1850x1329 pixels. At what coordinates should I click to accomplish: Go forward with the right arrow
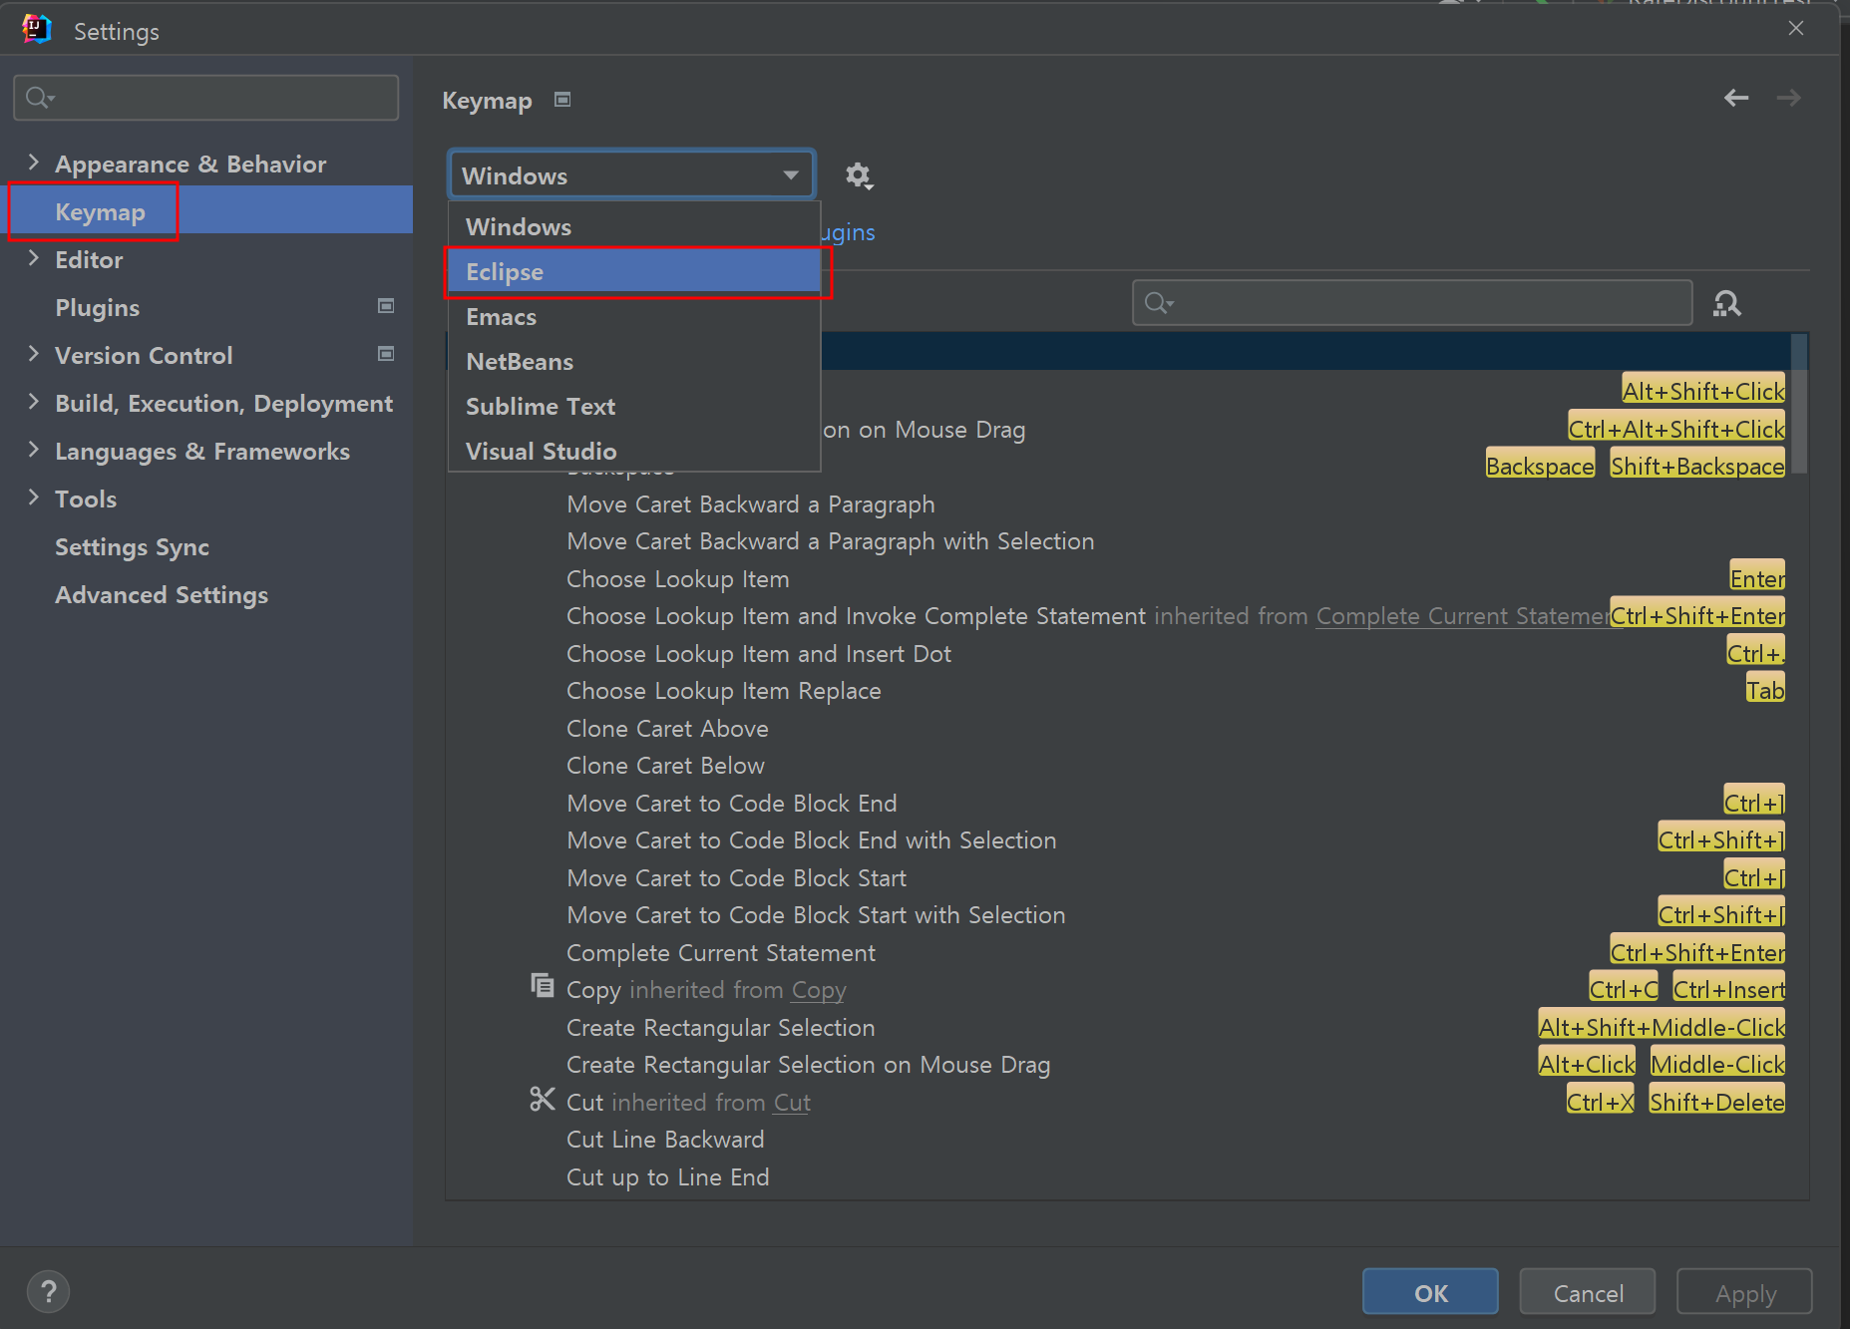click(1789, 98)
